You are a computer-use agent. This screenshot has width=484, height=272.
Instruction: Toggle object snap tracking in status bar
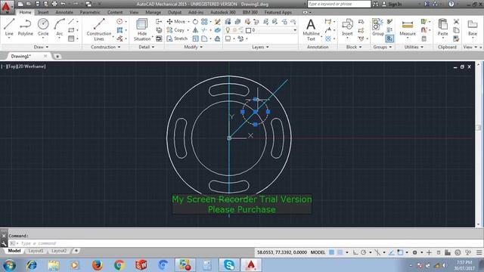(x=392, y=252)
